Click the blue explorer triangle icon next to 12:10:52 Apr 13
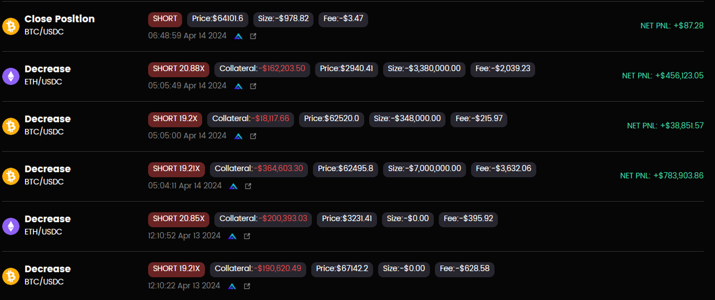 click(x=232, y=236)
